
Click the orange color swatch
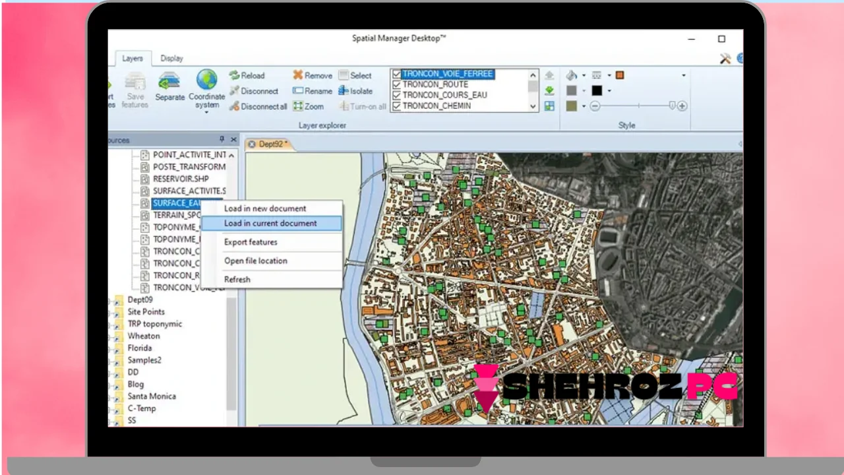(x=619, y=75)
